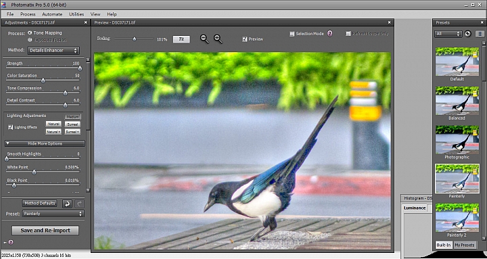Open the View menu
This screenshot has height=259, width=487.
click(x=95, y=14)
